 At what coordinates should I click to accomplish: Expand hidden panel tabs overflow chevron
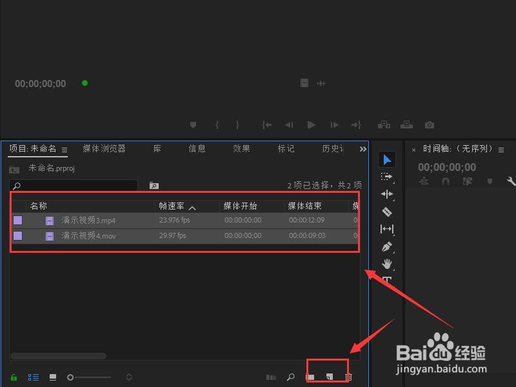(362, 150)
